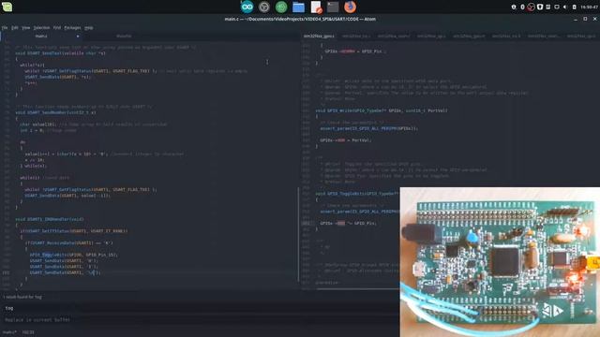Open the Help menu
Viewport: 600px width, 337px height.
[89, 27]
